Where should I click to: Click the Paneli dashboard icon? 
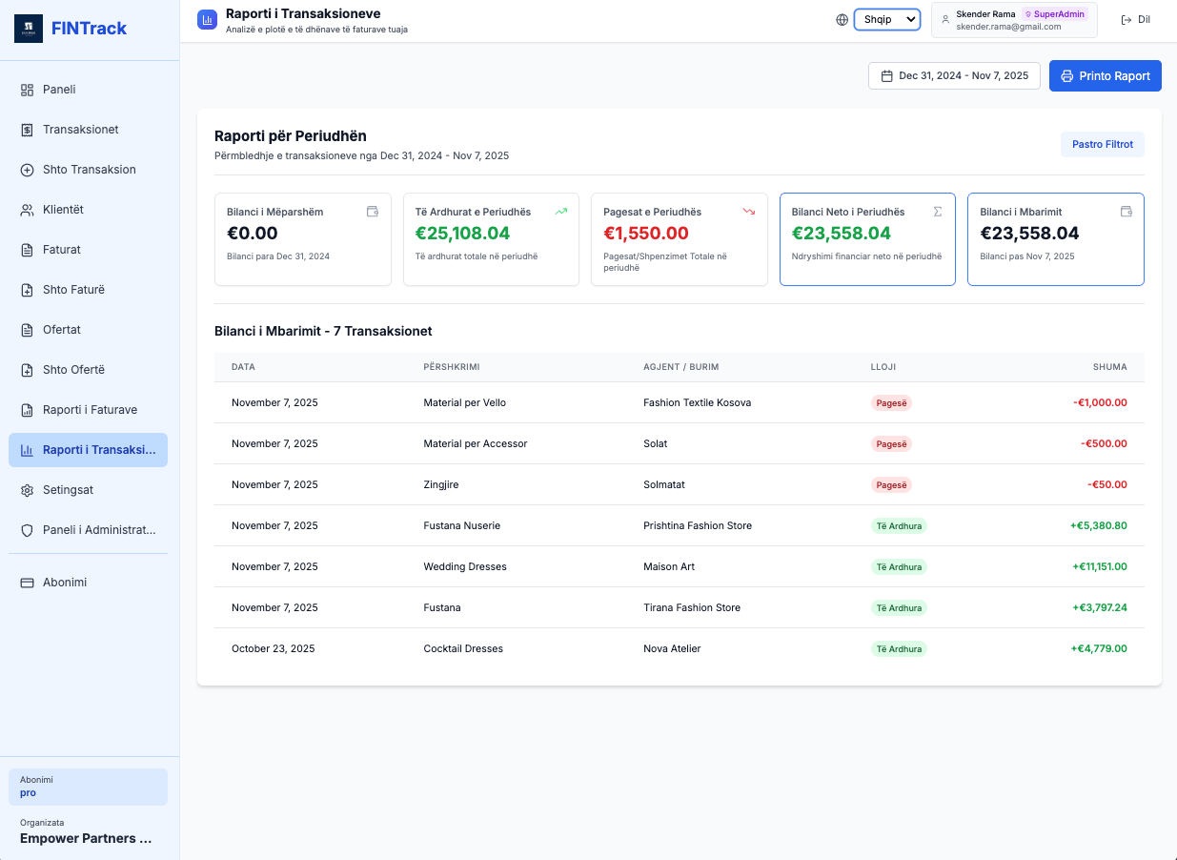coord(27,90)
